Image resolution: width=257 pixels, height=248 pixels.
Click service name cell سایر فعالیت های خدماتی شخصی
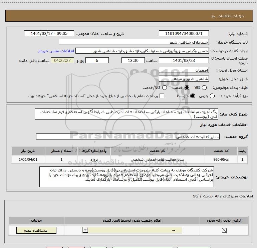[158, 159]
